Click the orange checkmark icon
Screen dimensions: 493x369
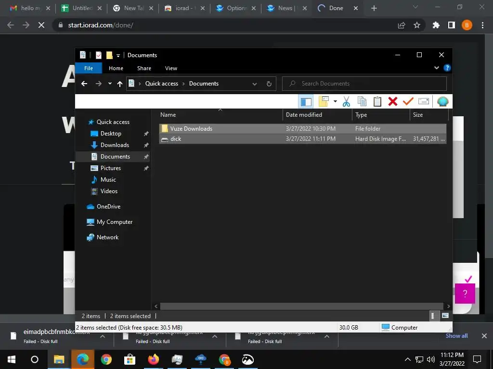point(408,102)
